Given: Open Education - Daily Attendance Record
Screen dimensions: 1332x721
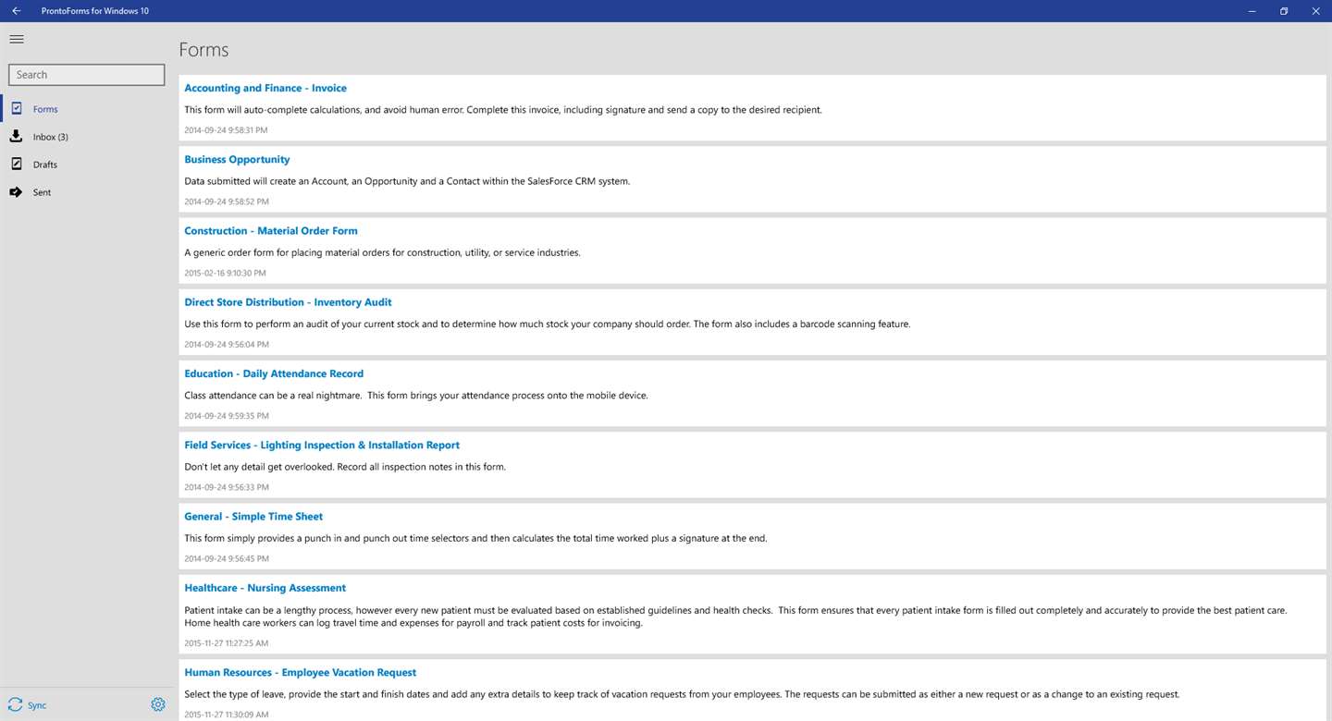Looking at the screenshot, I should [274, 373].
